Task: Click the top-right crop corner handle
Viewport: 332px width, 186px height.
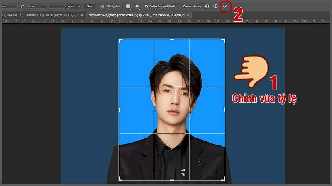Action: point(224,40)
